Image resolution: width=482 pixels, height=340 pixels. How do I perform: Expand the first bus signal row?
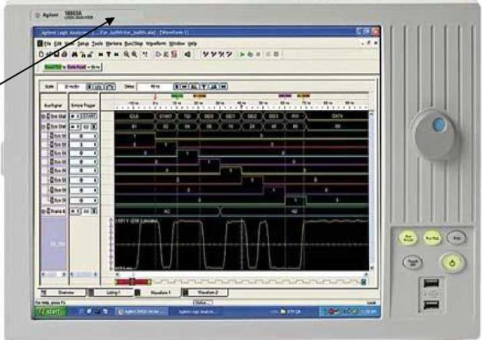point(43,116)
